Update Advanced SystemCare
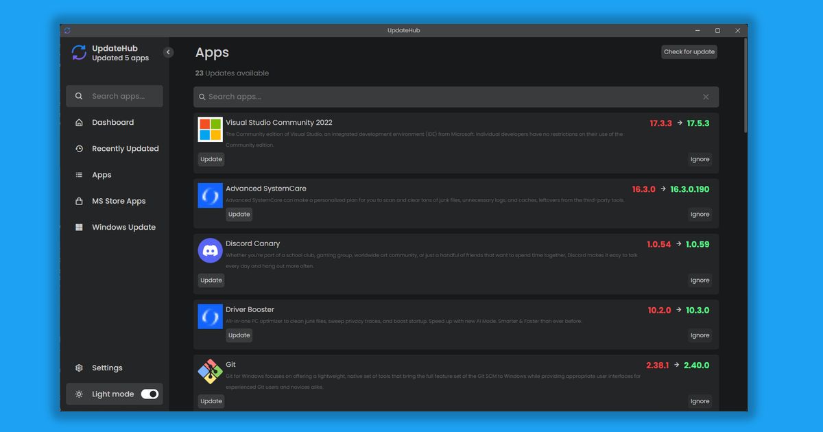 point(239,214)
